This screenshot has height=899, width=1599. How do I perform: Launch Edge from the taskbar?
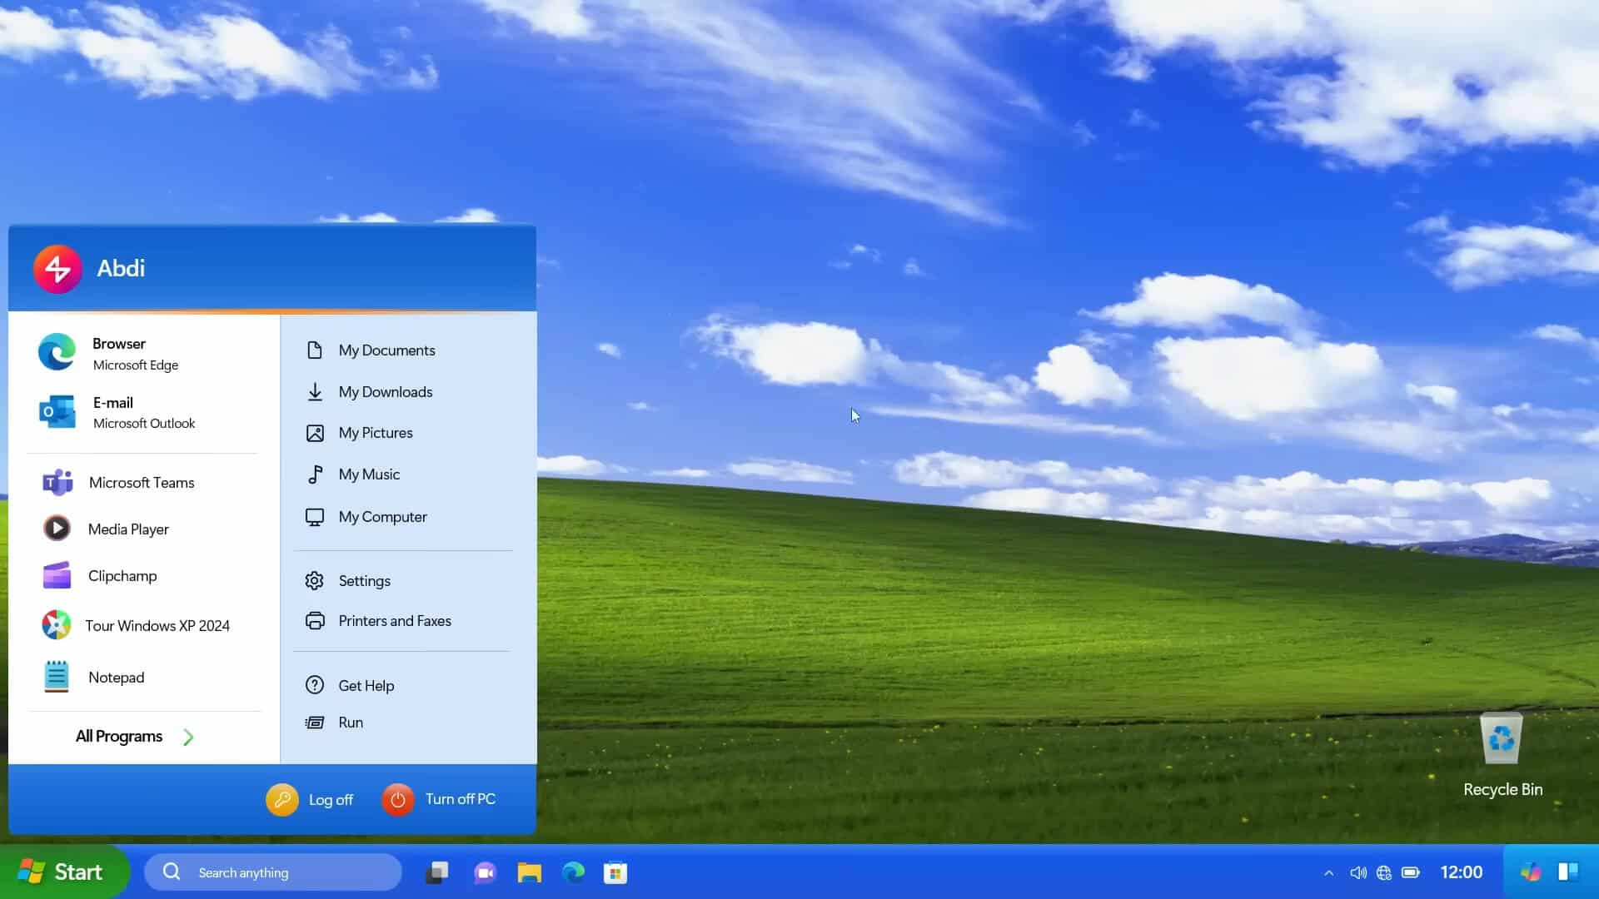tap(573, 872)
